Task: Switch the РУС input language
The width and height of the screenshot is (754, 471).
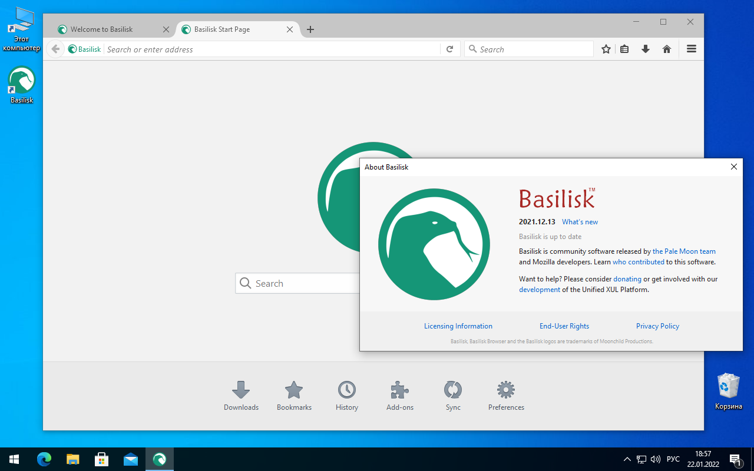Action: click(673, 459)
